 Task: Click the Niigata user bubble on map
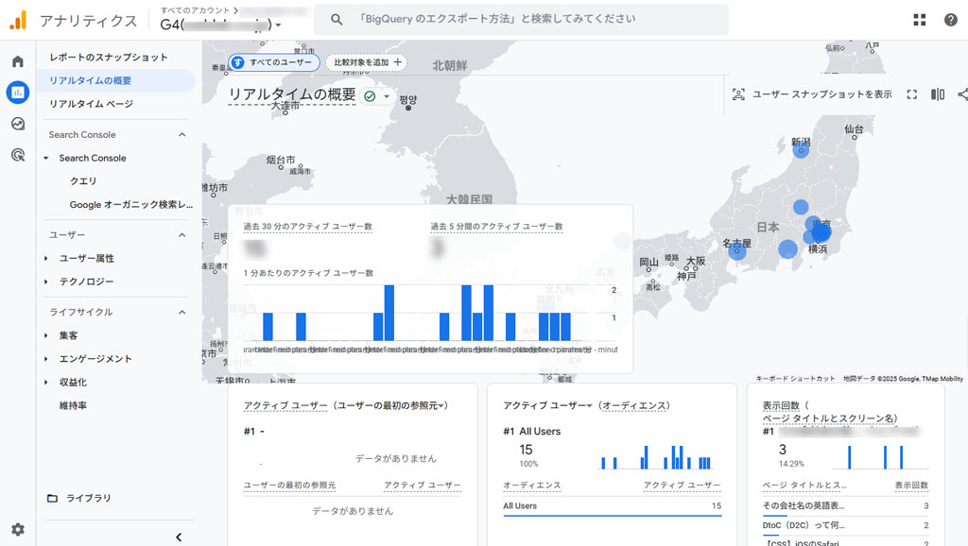click(801, 150)
